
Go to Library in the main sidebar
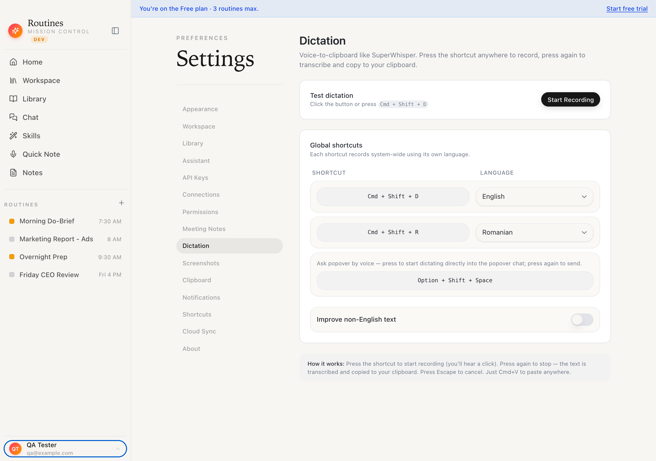tap(65, 99)
